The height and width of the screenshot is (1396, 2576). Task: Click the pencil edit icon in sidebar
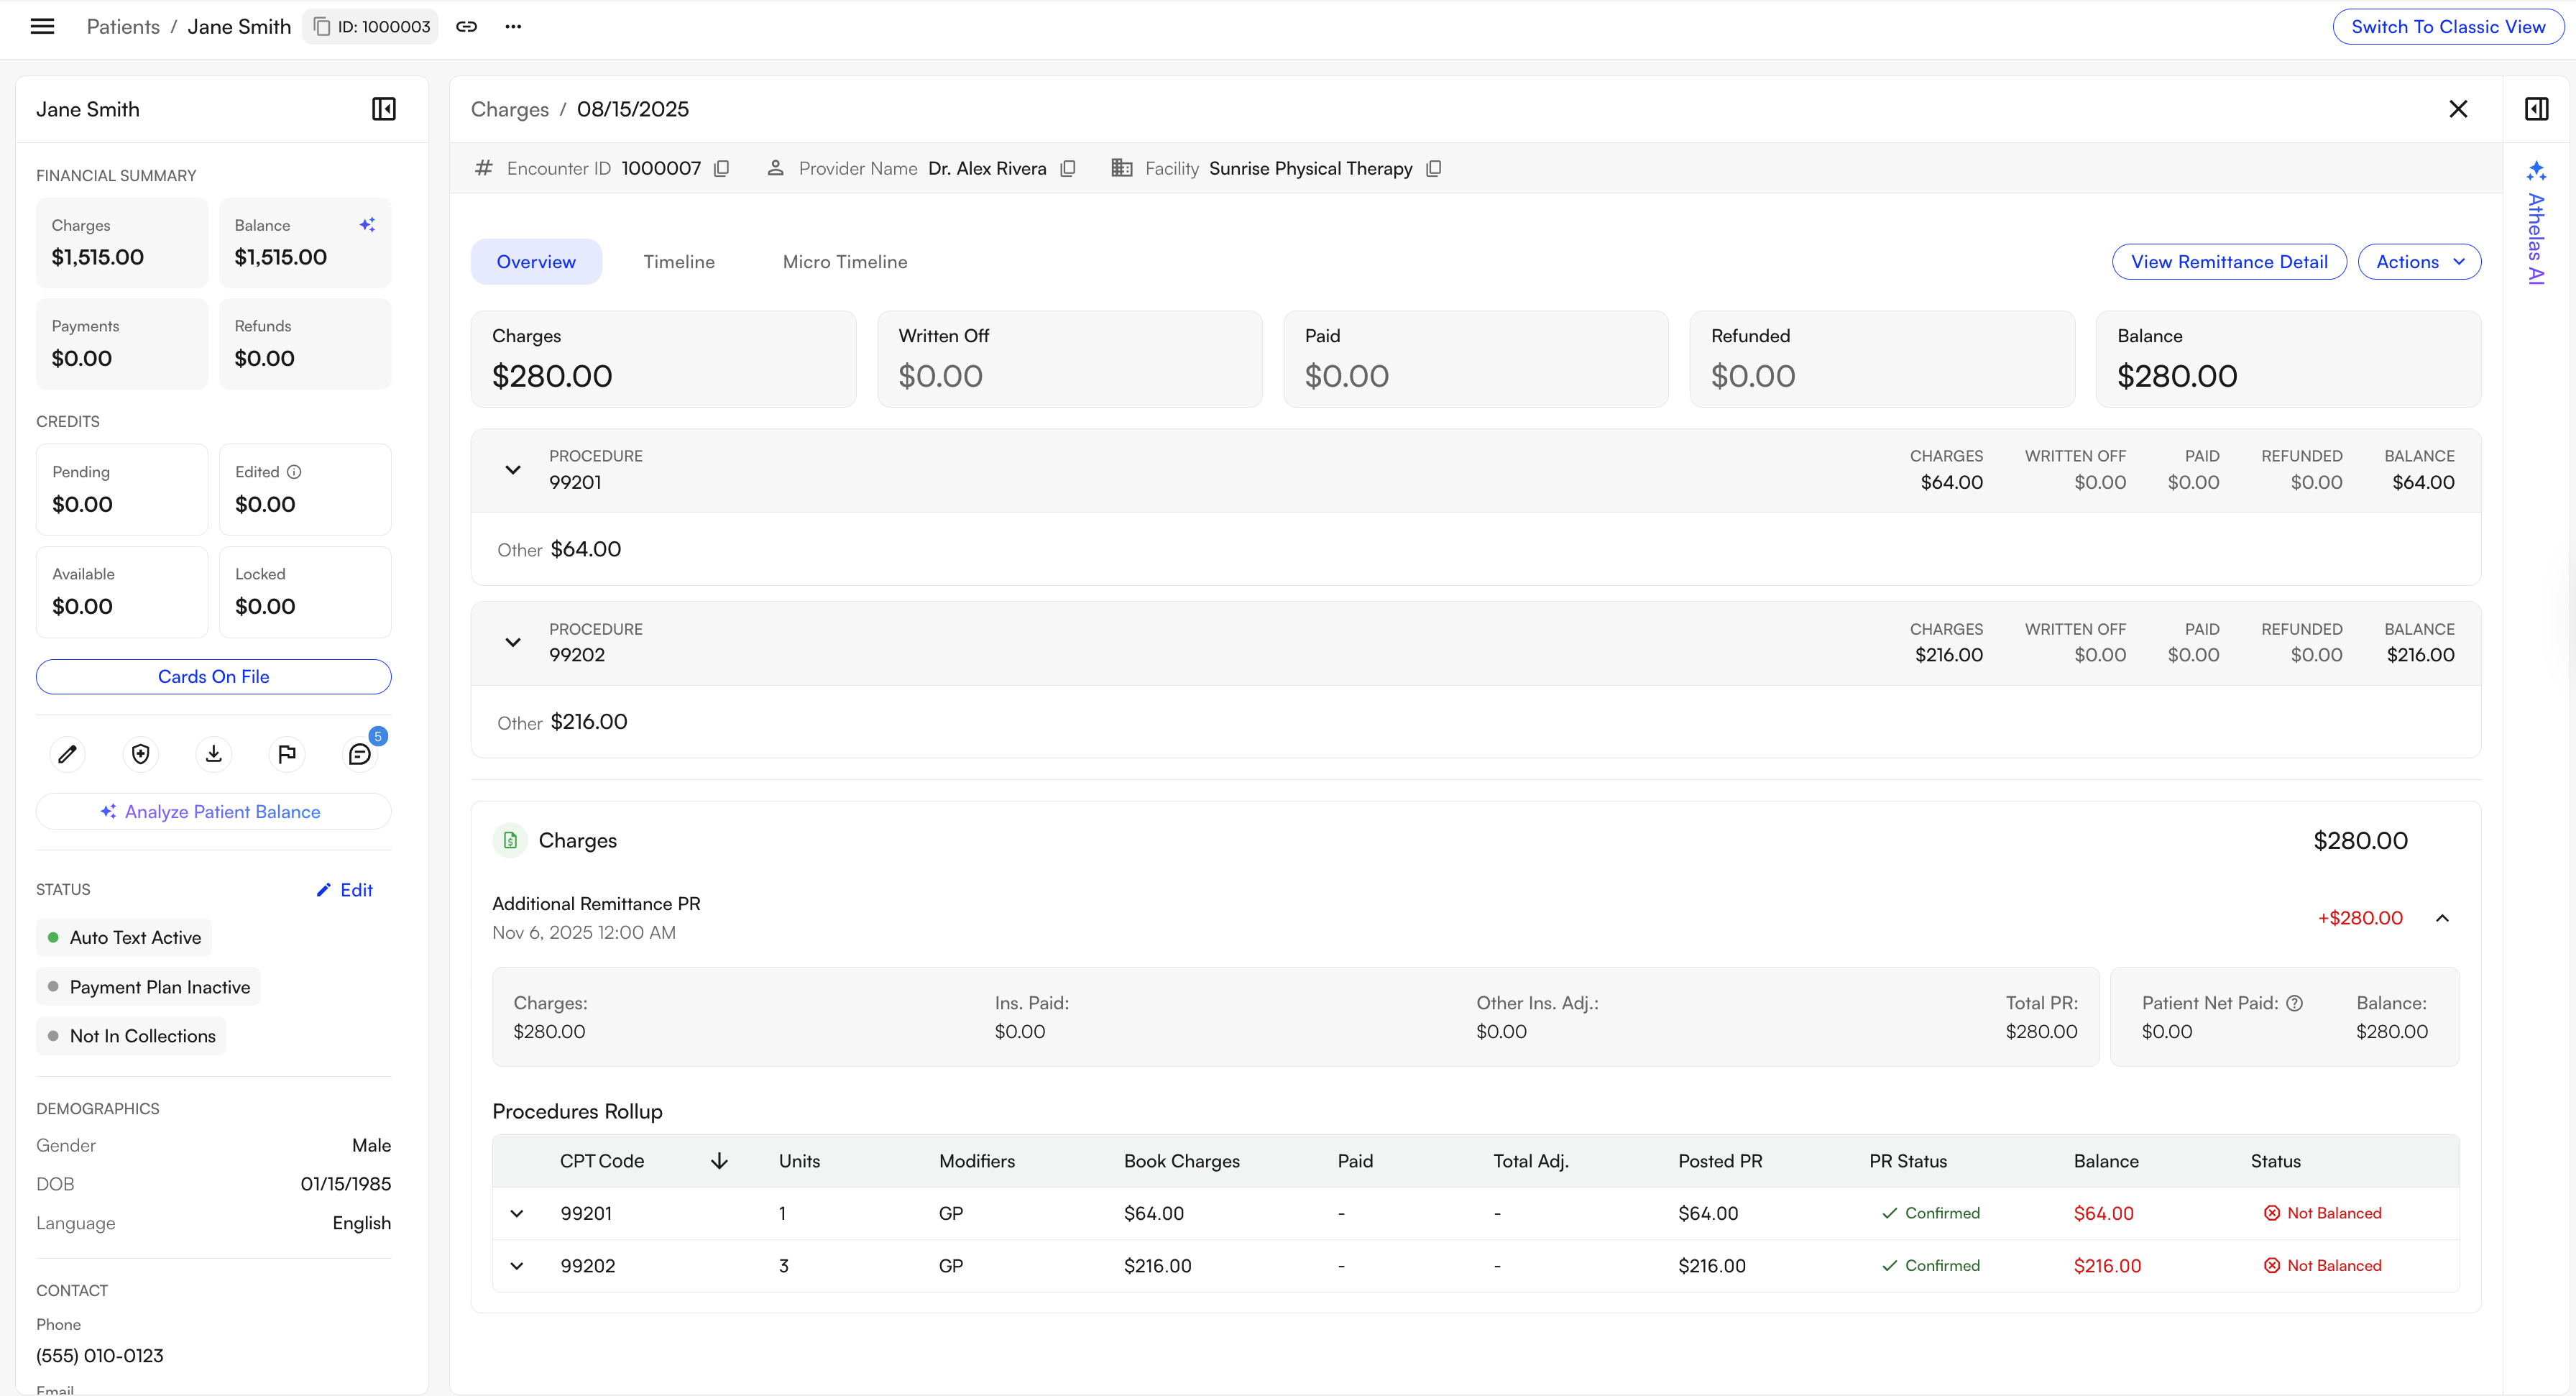[x=67, y=754]
